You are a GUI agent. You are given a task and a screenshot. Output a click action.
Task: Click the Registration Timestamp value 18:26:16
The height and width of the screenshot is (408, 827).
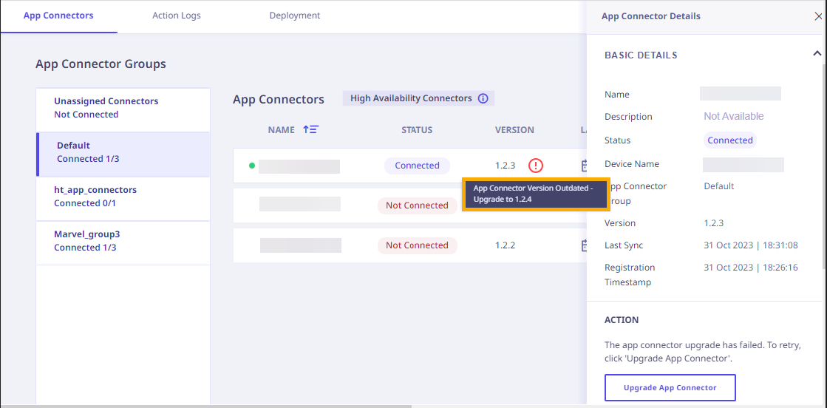751,268
